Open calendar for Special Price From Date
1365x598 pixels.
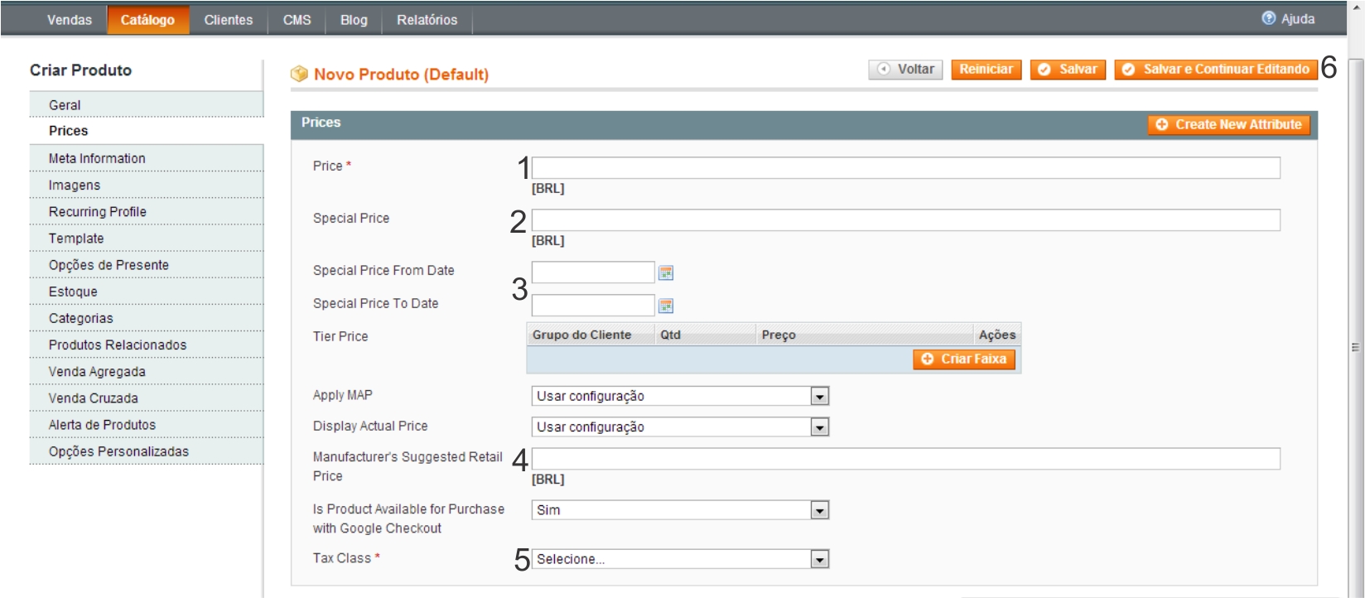coord(665,272)
